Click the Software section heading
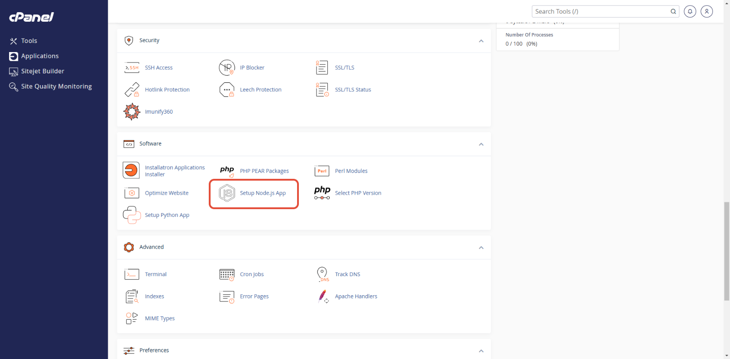Screen dimensions: 730x359 coord(150,144)
